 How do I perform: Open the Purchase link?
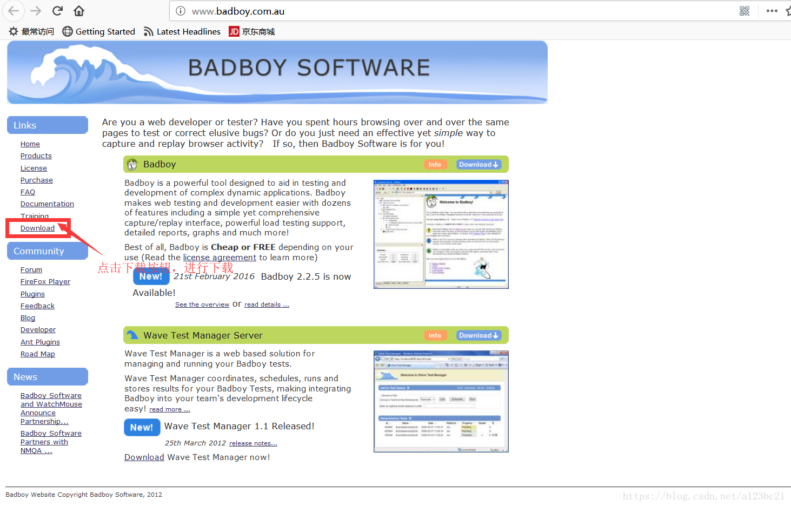[x=37, y=180]
